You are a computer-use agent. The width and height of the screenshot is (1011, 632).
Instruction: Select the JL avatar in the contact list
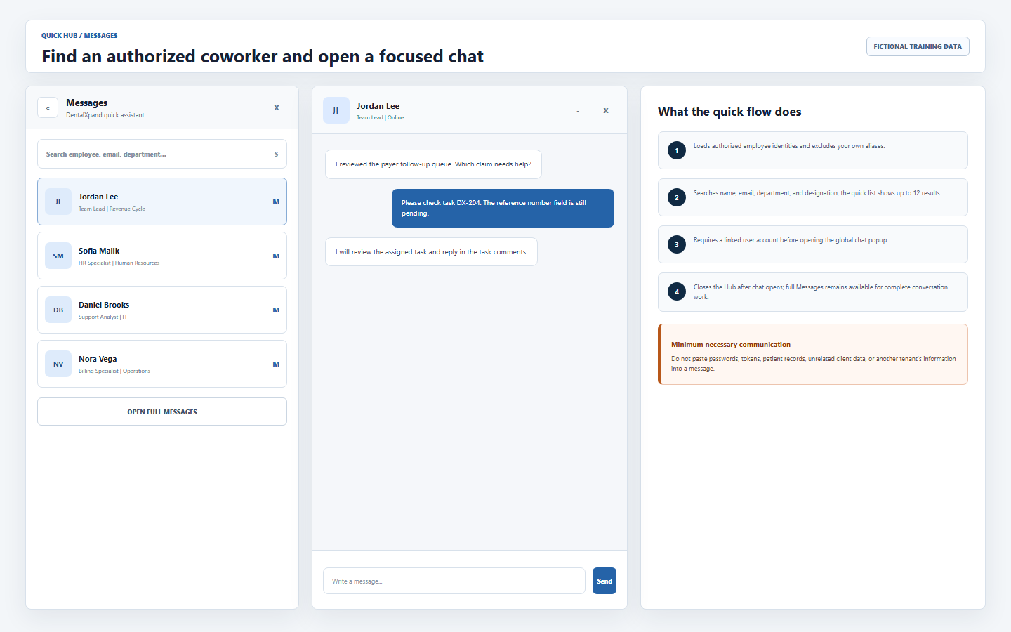point(58,202)
